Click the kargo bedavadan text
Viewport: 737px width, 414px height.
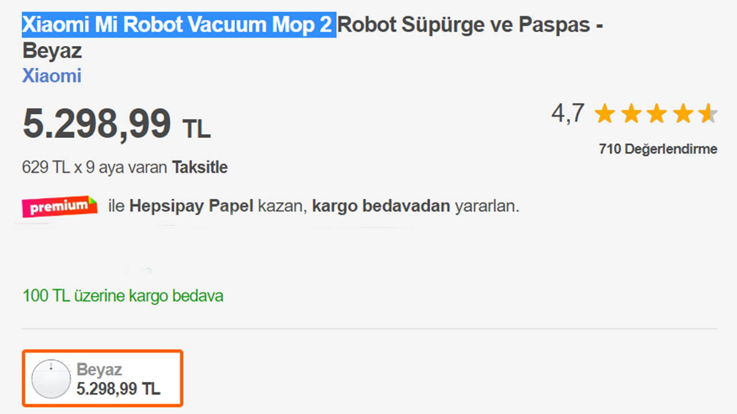point(381,206)
